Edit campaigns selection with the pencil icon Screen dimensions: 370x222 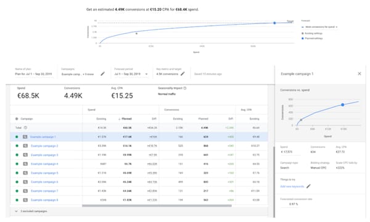[102, 74]
